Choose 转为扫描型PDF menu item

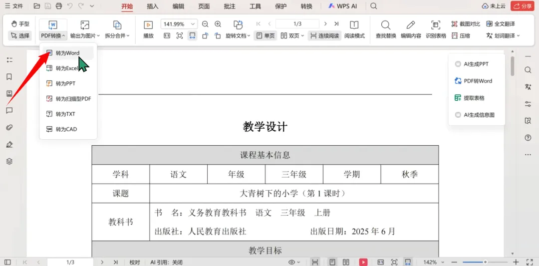[68, 99]
